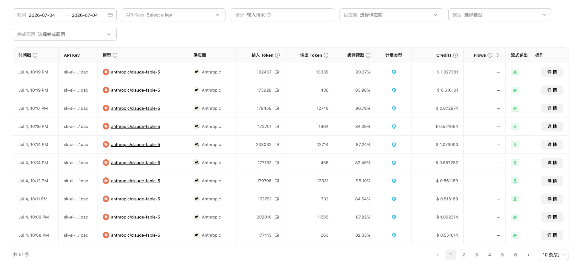
Task: Click info icon beside 缓存读取 header
Action: [x=368, y=55]
